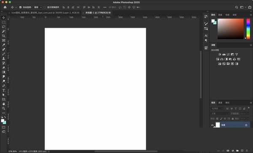Select the Zoom tool in the toolbox

3,108
